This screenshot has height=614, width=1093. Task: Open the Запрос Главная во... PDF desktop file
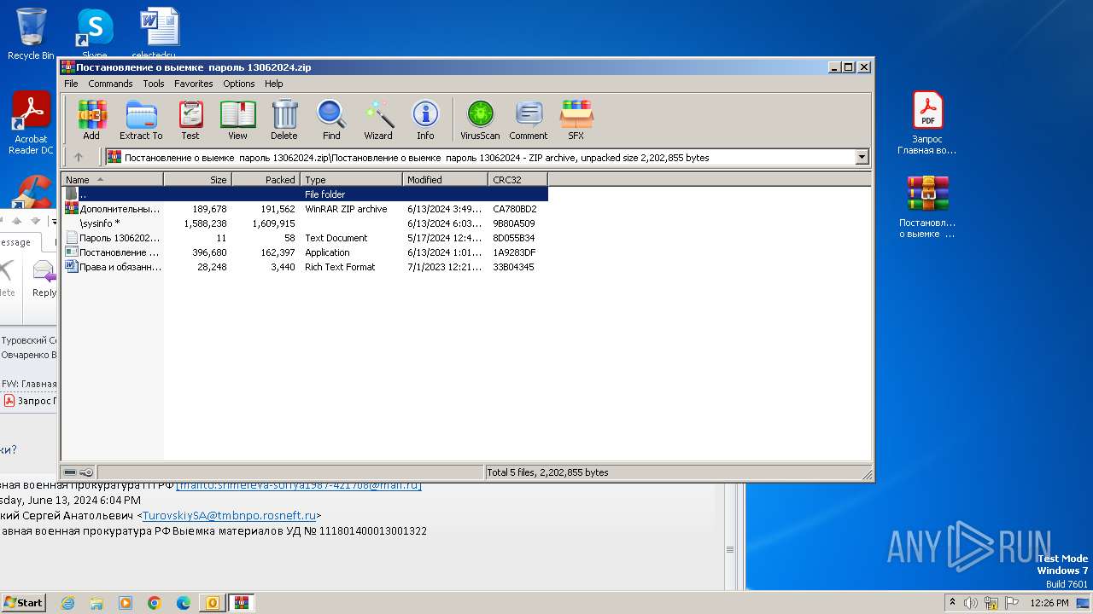tap(927, 124)
